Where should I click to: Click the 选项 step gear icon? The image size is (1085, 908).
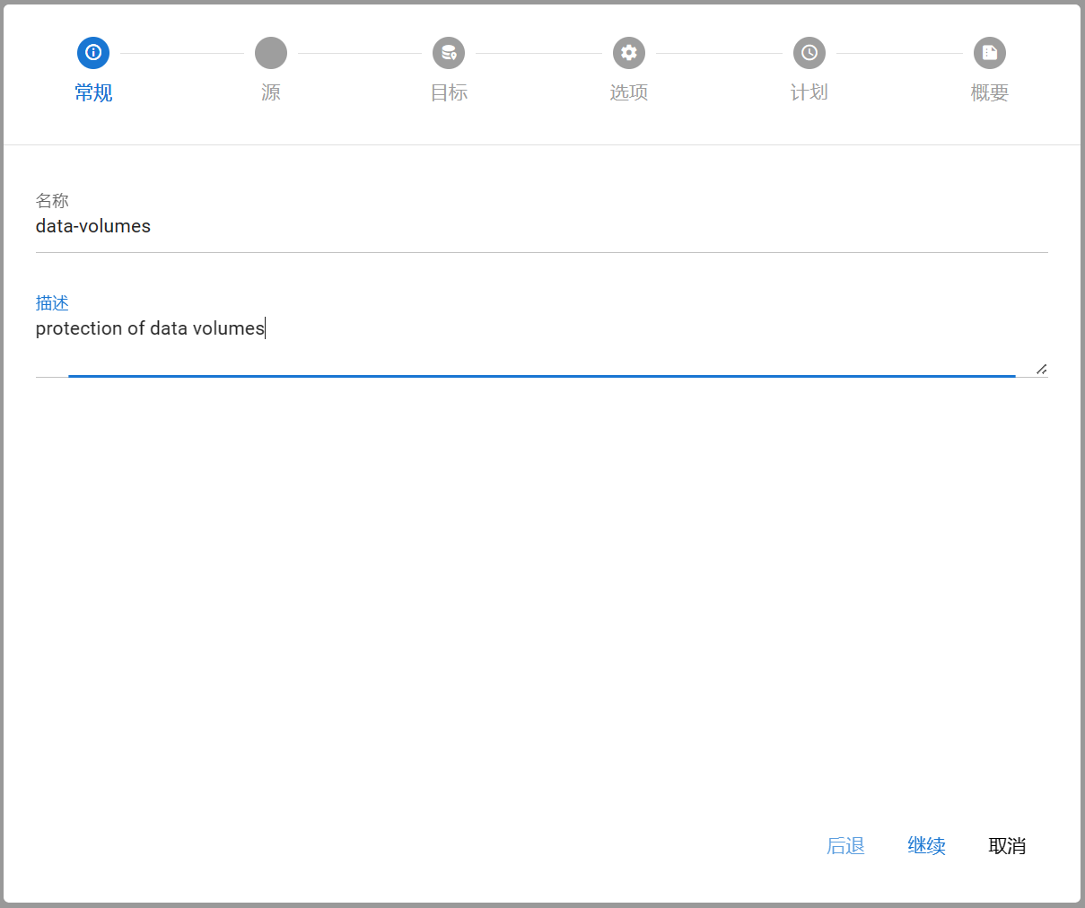coord(629,53)
